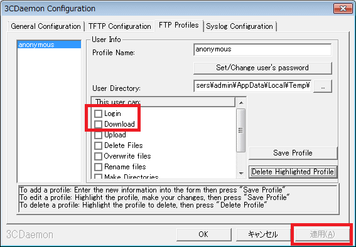Click into the Profile Name field

coord(262,50)
